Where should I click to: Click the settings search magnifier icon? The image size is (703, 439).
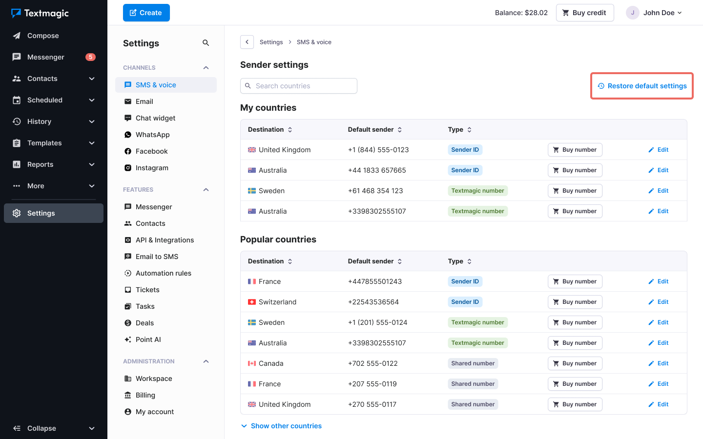(x=206, y=43)
